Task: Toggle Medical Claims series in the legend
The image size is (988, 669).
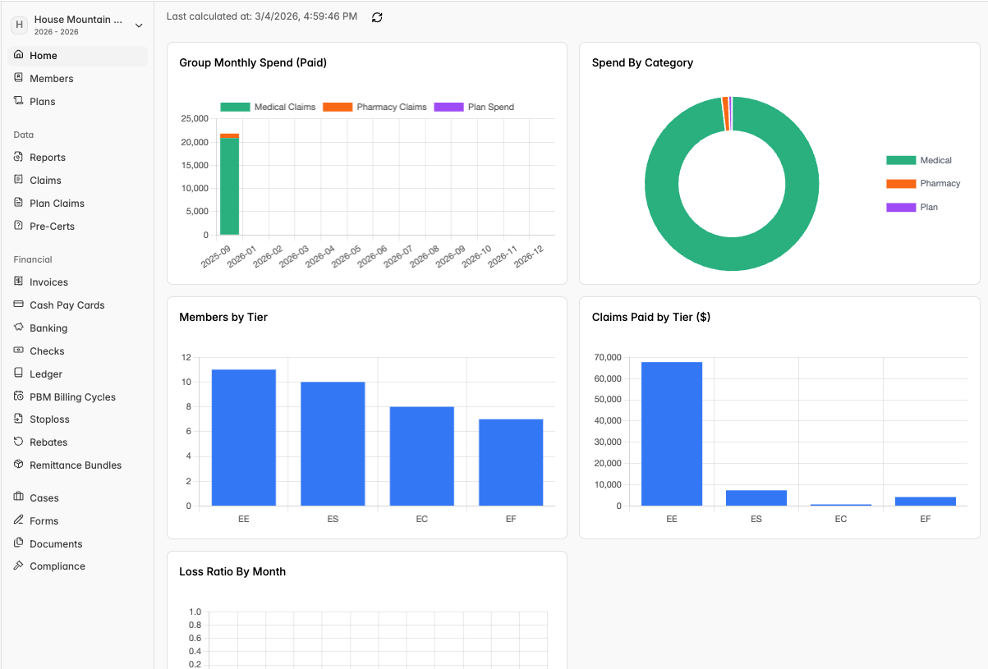Action: tap(268, 107)
